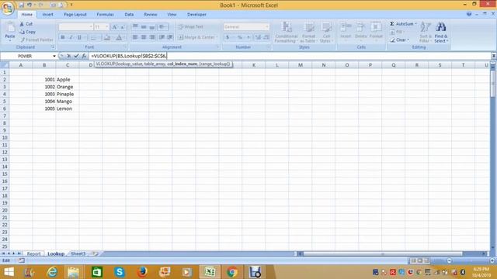Viewport: 497px width, 279px height.
Task: Toggle Align Text Left
Action: (x=135, y=37)
